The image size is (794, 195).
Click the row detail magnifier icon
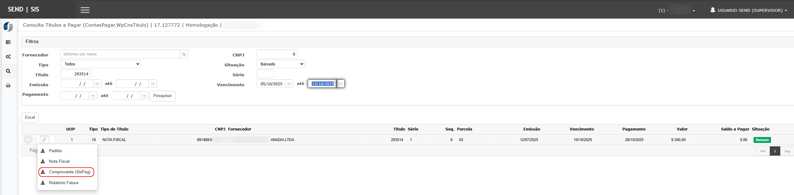coord(28,140)
